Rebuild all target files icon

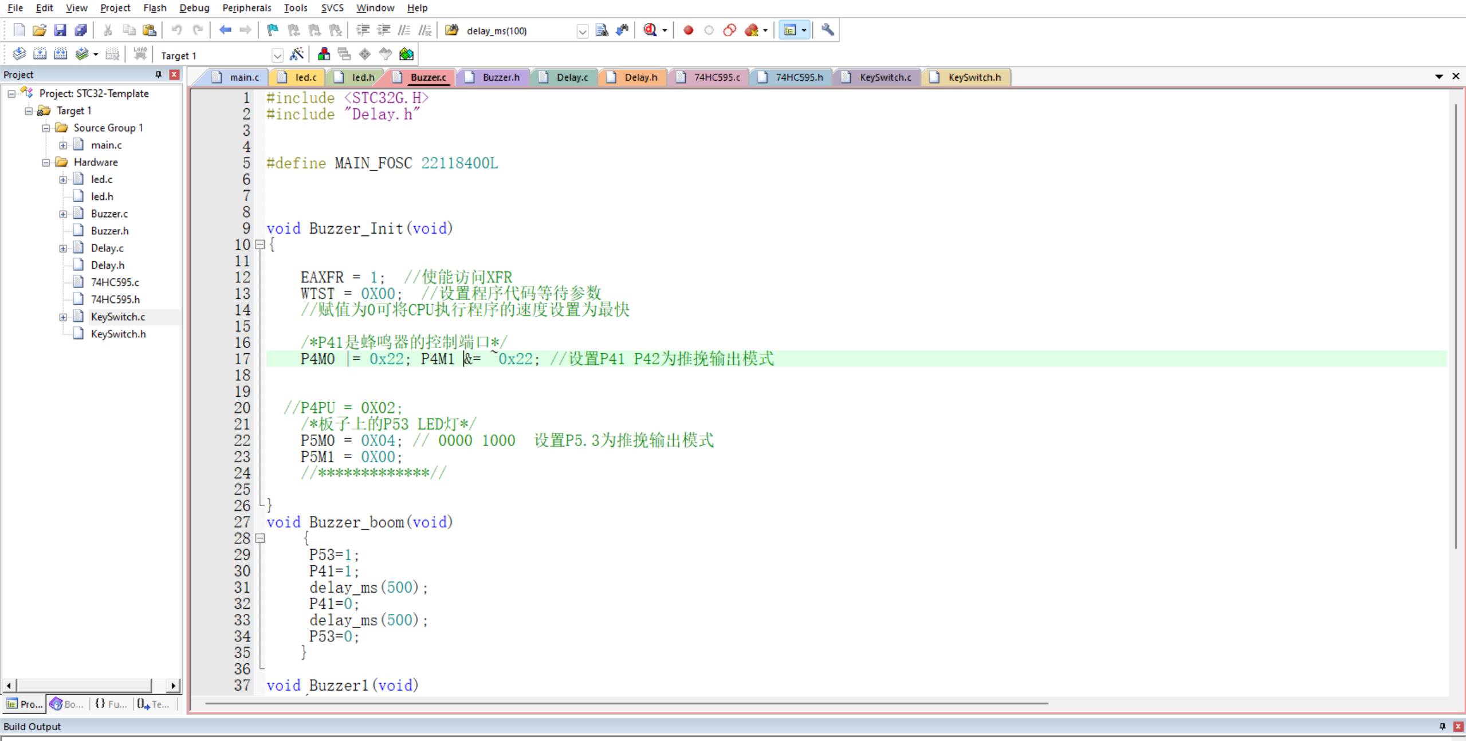(60, 54)
